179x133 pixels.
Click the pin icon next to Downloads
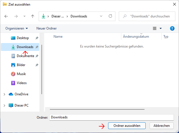pos(37,47)
